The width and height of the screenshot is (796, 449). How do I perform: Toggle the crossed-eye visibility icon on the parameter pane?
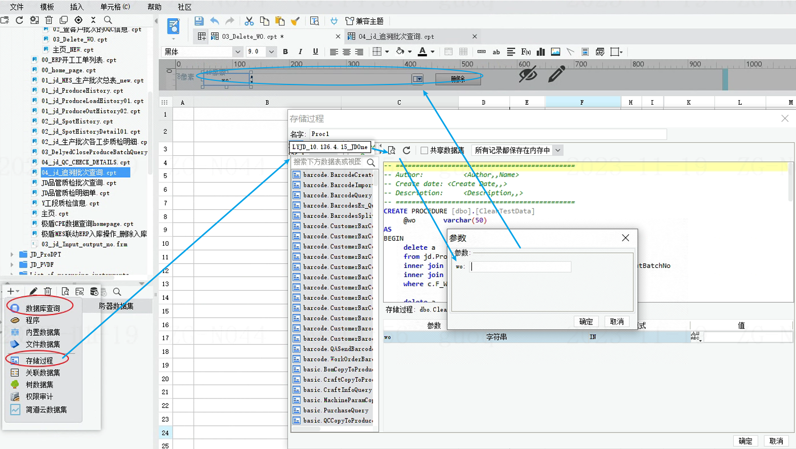[x=528, y=74]
